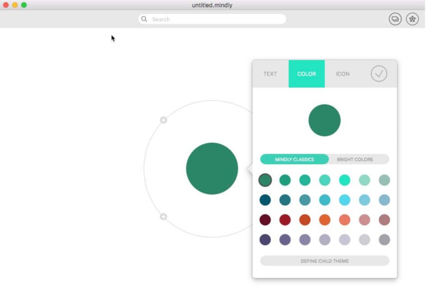Pick dark indigo swatch starting purple row
426x286 pixels.
click(265, 240)
